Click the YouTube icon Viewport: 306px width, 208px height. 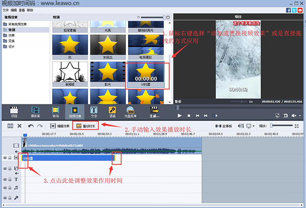300,10
